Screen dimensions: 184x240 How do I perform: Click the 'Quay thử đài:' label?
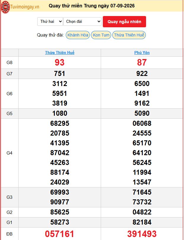pyautogui.click(x=50, y=35)
